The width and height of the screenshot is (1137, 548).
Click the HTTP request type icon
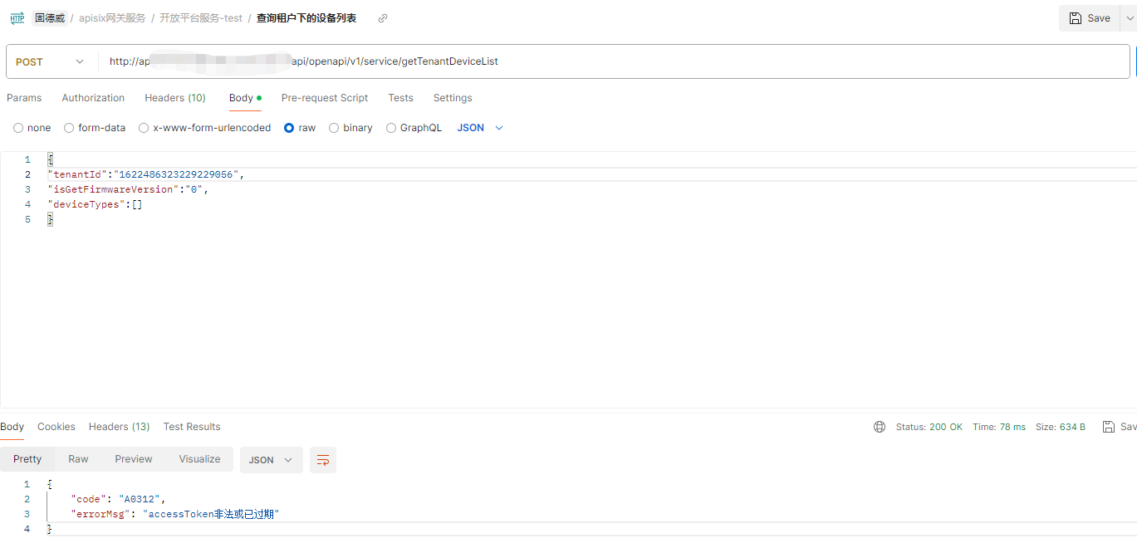pos(17,18)
